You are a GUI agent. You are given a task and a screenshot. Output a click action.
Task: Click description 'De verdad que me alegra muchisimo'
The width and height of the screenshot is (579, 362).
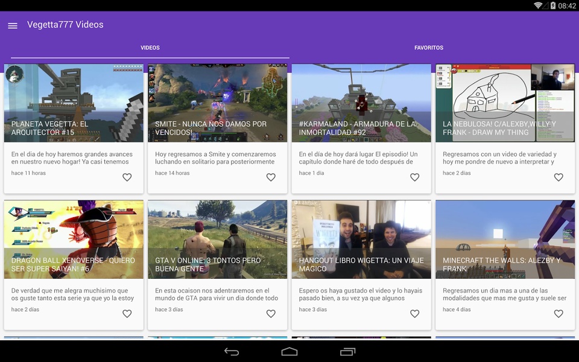(72, 294)
